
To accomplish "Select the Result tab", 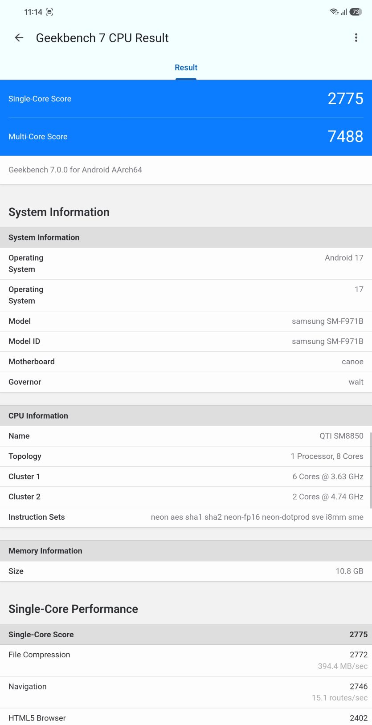I will tap(186, 68).
